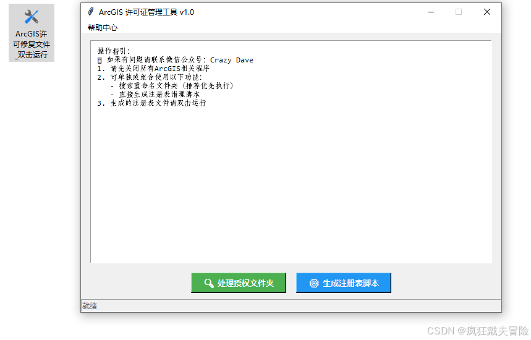Click the disabled maximize button

(x=459, y=12)
